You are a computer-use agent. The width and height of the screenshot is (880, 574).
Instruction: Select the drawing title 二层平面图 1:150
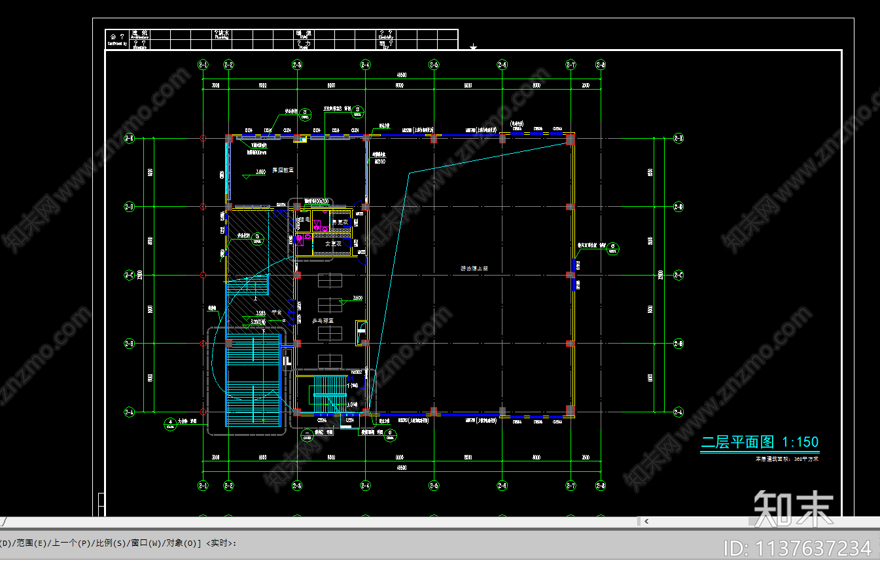(x=760, y=442)
